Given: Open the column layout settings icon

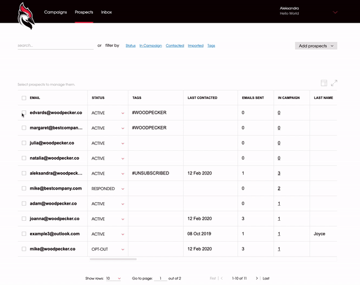Looking at the screenshot, I should (x=324, y=83).
